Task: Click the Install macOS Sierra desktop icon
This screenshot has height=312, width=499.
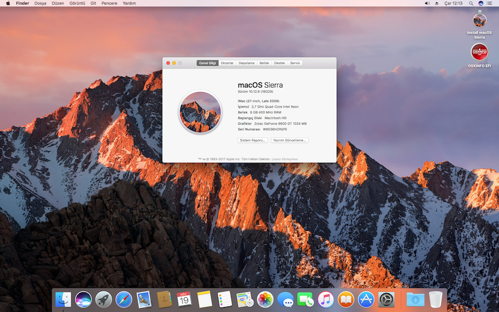Action: pyautogui.click(x=480, y=21)
